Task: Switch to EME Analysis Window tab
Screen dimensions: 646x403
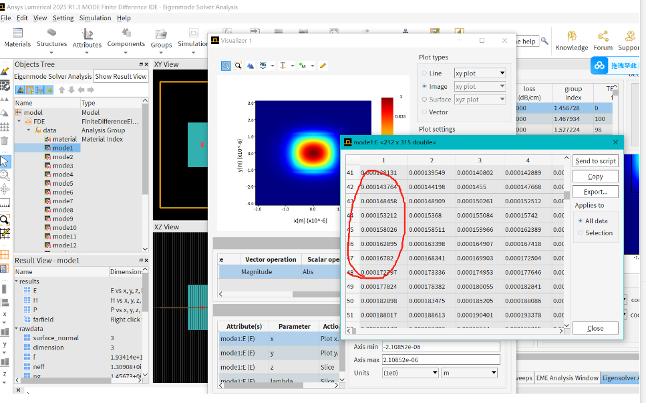Action: [x=567, y=378]
